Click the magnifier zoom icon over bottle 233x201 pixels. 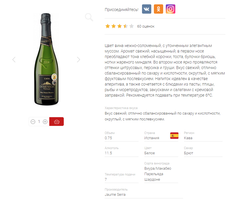coord(89,17)
